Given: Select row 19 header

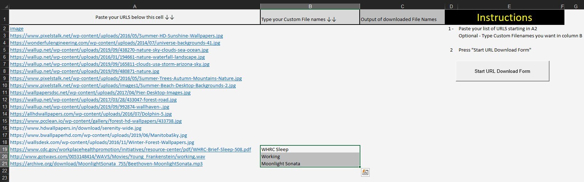Looking at the screenshot, I should tap(4, 149).
